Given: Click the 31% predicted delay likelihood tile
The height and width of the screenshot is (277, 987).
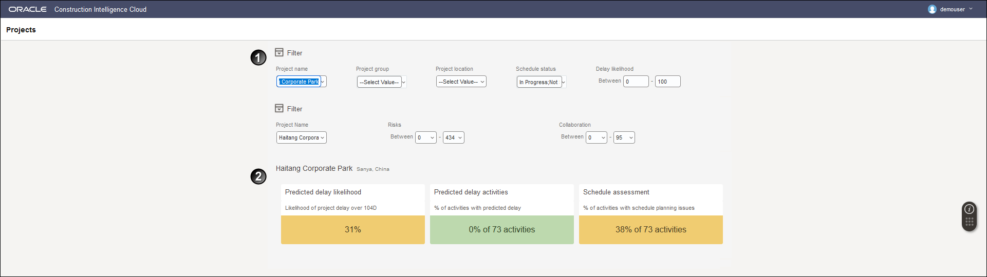Looking at the screenshot, I should (x=353, y=230).
